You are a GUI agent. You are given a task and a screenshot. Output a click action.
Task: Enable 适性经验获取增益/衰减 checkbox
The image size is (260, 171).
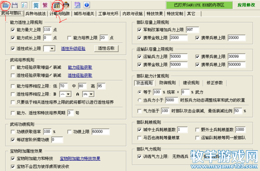coord(13,75)
